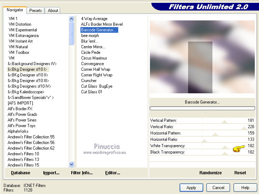Reset the filter parameters
Screen dimensions: 259x194
240,173
